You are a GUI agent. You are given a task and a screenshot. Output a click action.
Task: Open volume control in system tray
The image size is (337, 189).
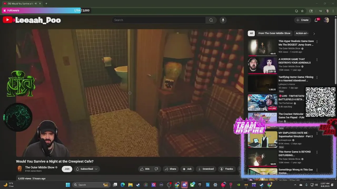[316, 185]
